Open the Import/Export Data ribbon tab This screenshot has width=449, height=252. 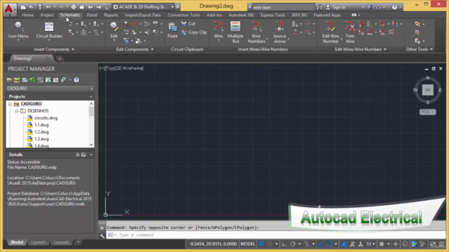(x=142, y=15)
